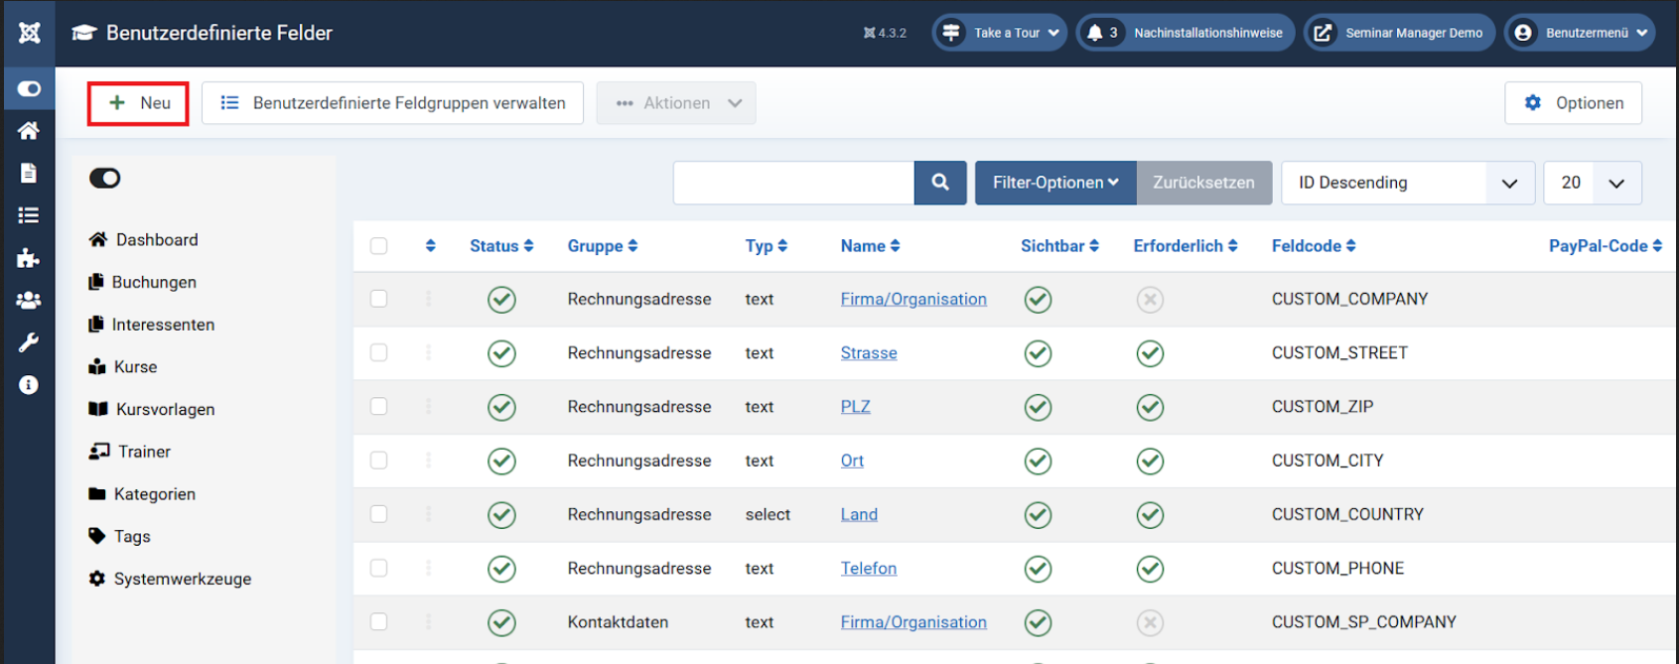Image resolution: width=1679 pixels, height=664 pixels.
Task: Toggle the component submenu switch
Action: (105, 178)
